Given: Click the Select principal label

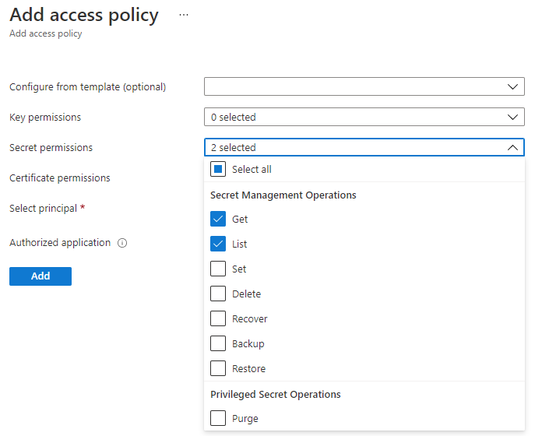Looking at the screenshot, I should (43, 209).
